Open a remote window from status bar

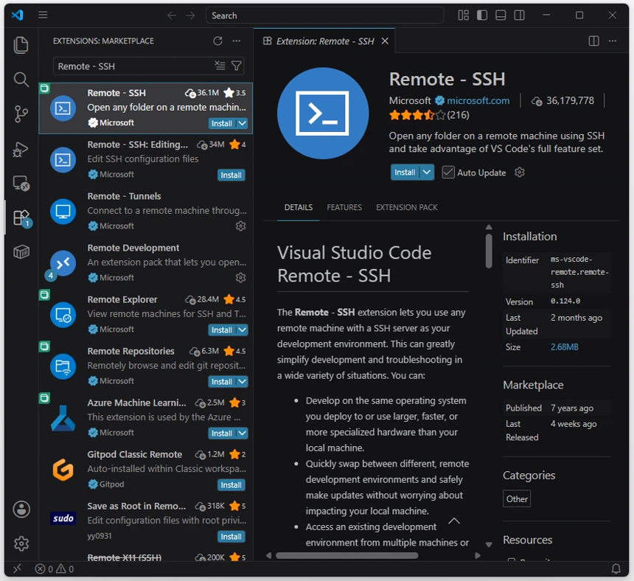[x=17, y=569]
